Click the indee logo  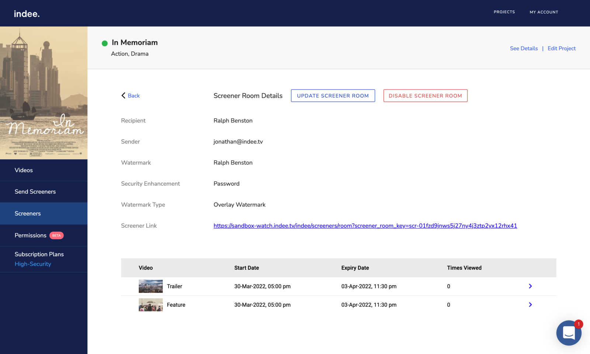coord(27,14)
